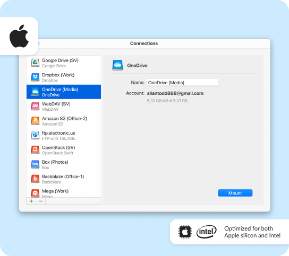The image size is (289, 256).
Task: Click the Dropbox (Work) drive icon
Action: tap(35, 77)
